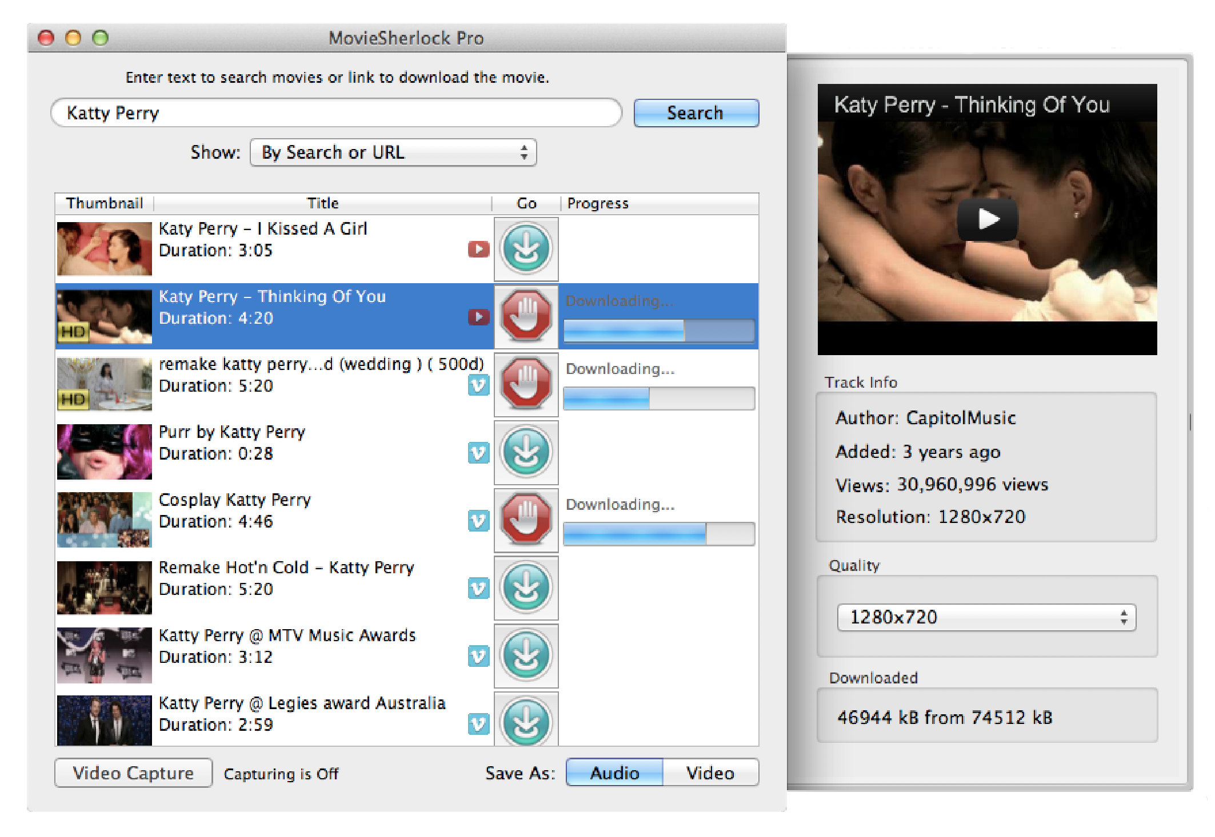The width and height of the screenshot is (1215, 837).
Task: Stop the wedding remake download
Action: tap(526, 384)
